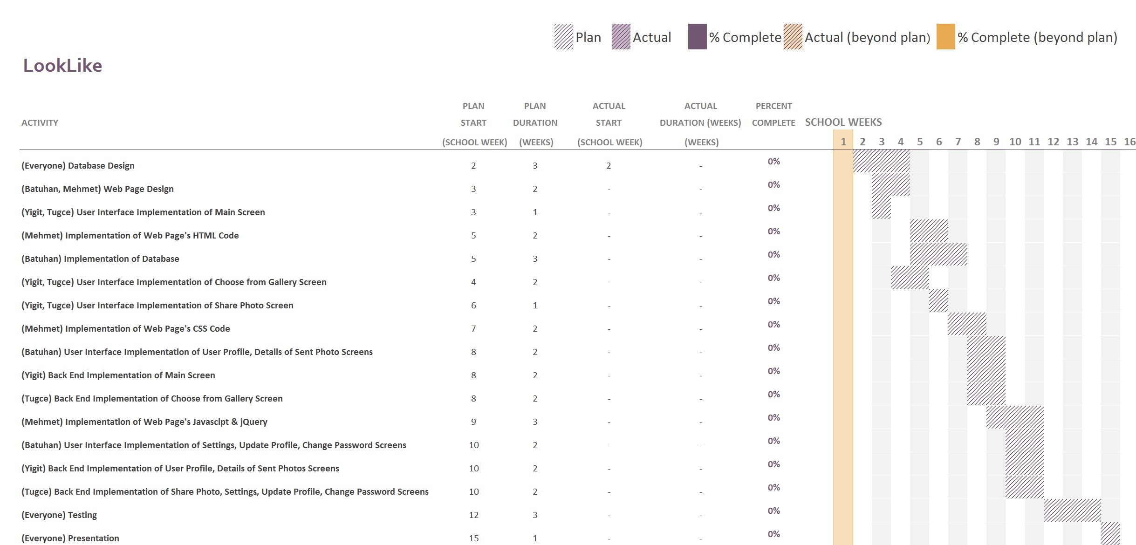Click the % Complete solid purple swatch
Image resolution: width=1136 pixels, height=545 pixels.
[697, 37]
